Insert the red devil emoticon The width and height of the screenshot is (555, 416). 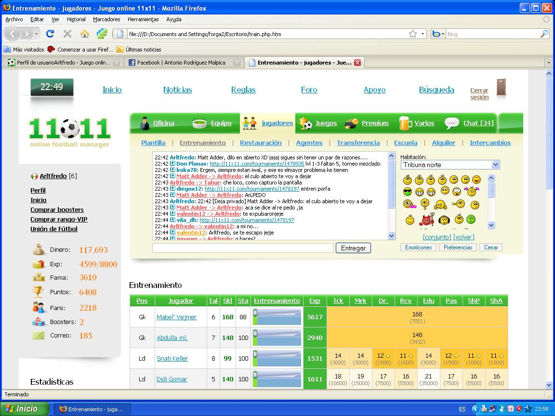pyautogui.click(x=427, y=220)
